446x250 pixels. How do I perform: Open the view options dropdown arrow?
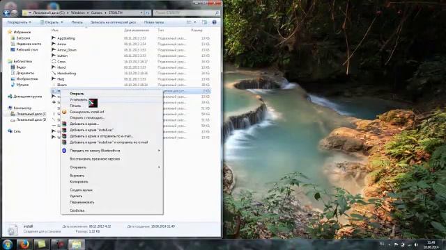(x=195, y=22)
